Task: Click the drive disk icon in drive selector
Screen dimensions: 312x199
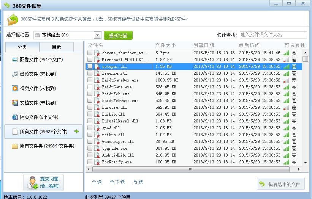Action: pos(37,35)
